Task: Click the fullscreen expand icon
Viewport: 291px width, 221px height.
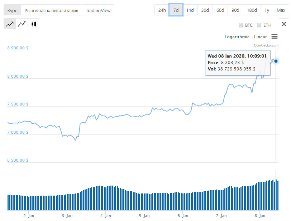Action: pos(284,24)
